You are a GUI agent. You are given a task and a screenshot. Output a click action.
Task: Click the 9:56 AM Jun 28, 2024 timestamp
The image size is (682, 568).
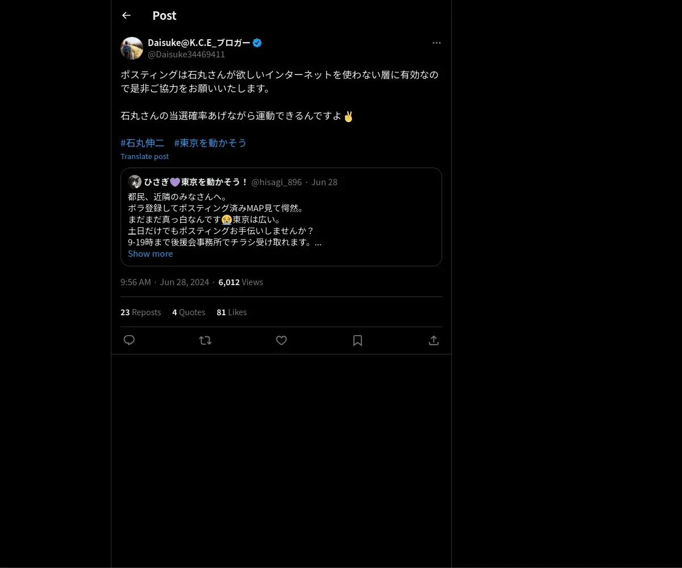pyautogui.click(x=165, y=282)
